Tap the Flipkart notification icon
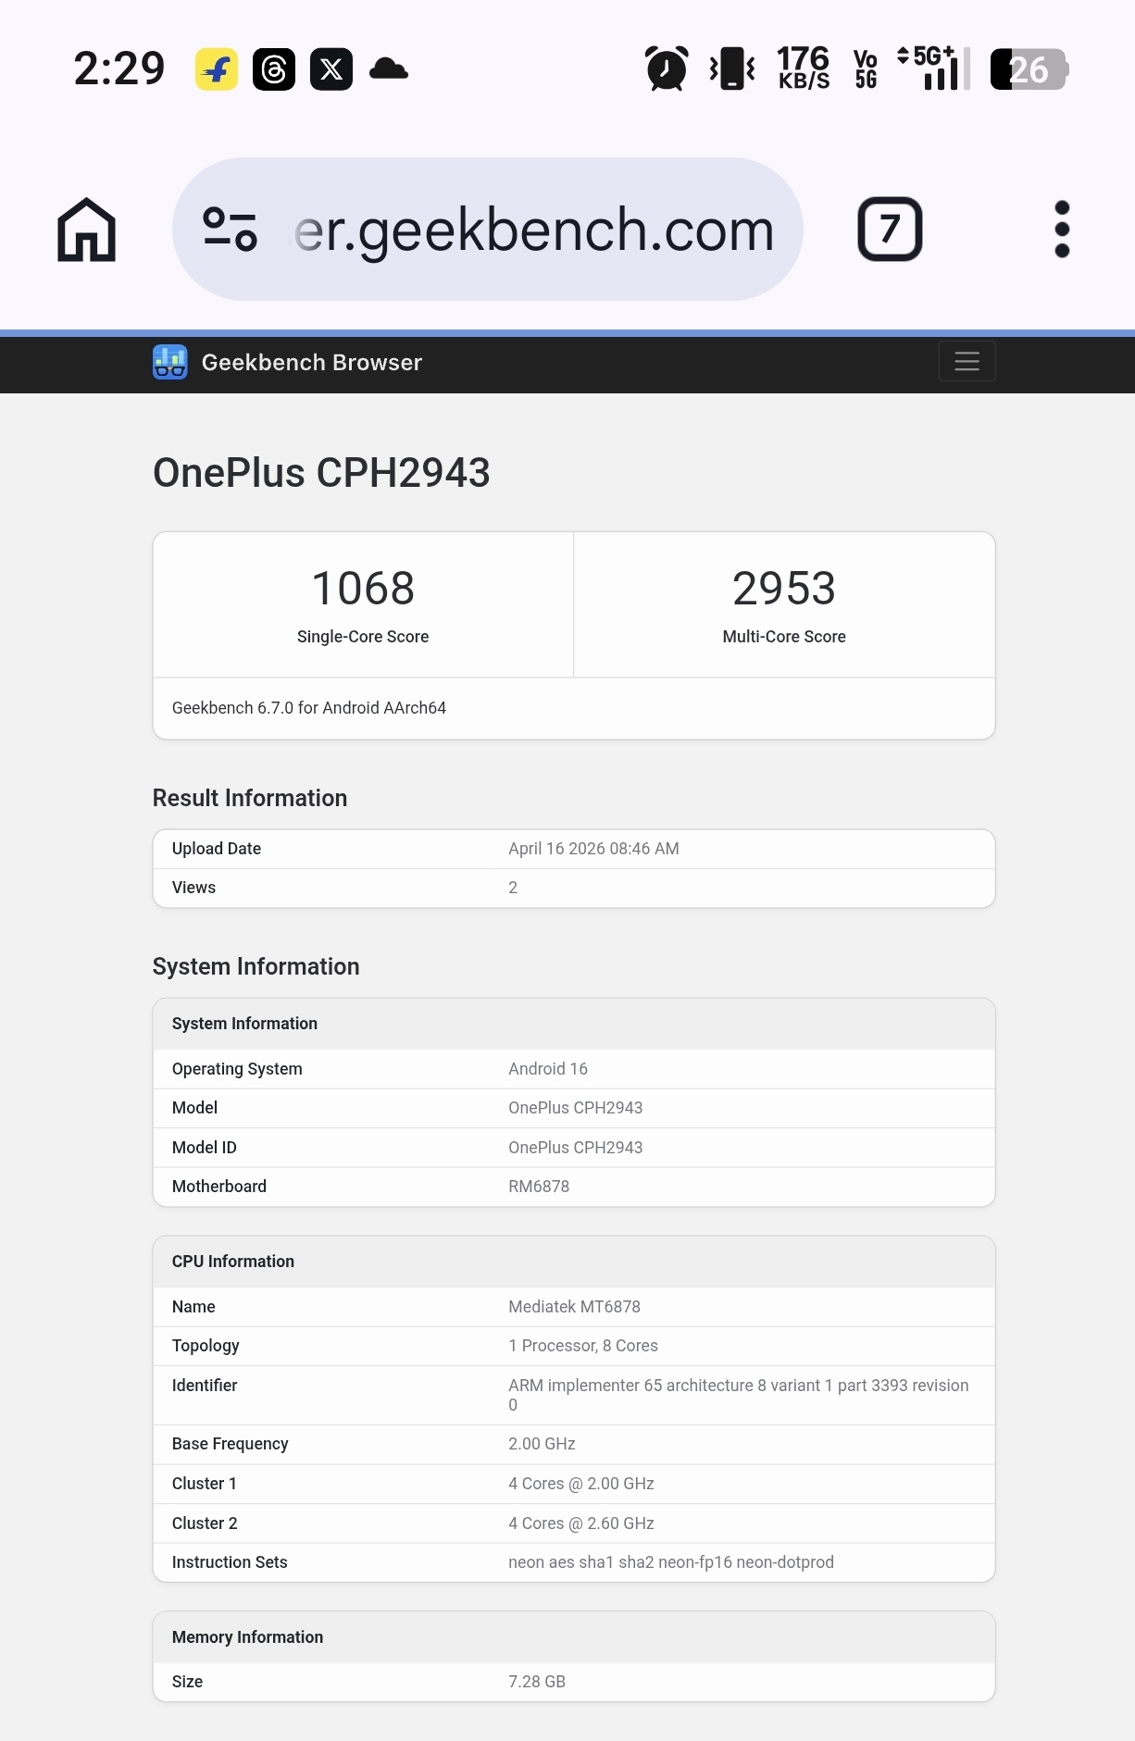This screenshot has height=1741, width=1135. point(217,69)
